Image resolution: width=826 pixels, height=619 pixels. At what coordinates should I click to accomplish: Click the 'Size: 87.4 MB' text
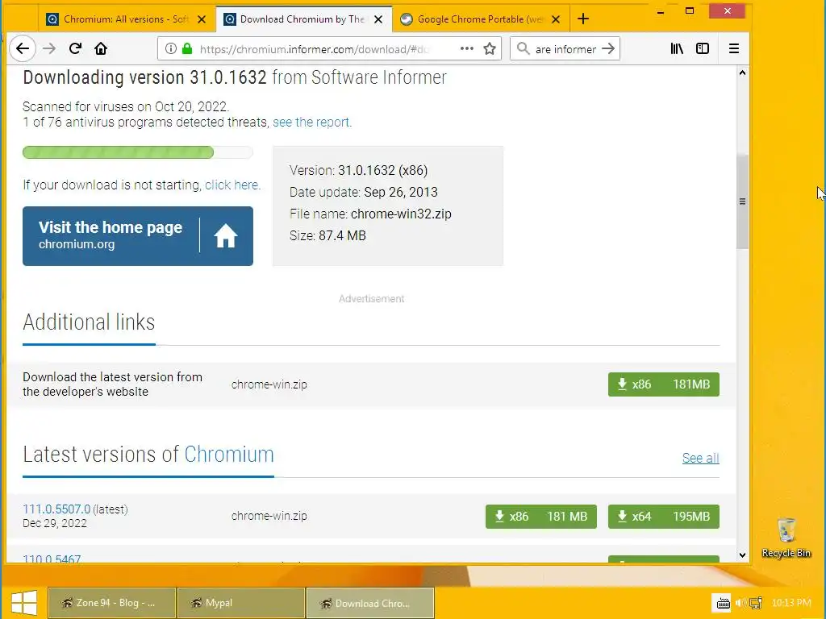327,235
